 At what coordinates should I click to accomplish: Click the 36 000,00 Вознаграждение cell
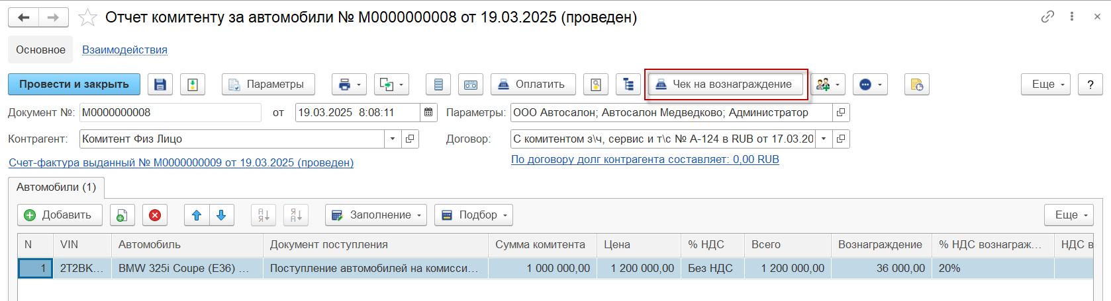tap(881, 269)
